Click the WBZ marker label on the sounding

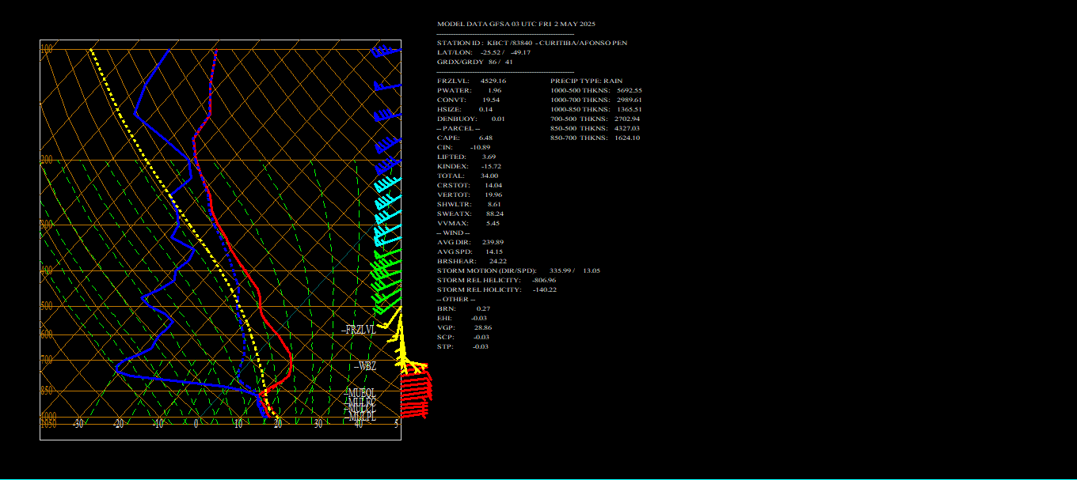point(365,366)
